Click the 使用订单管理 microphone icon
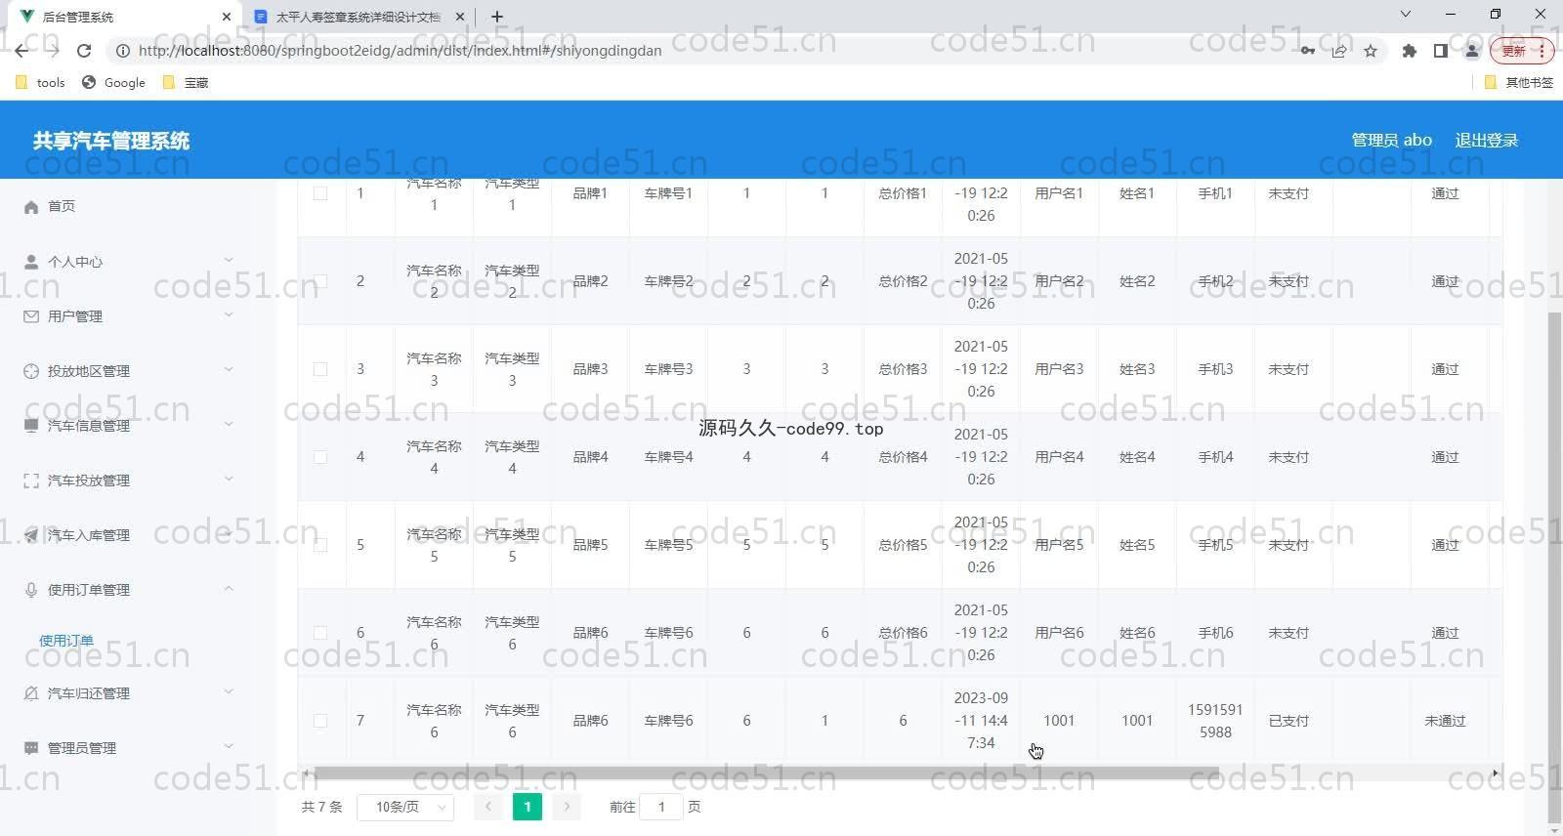1563x836 pixels. pyautogui.click(x=31, y=590)
